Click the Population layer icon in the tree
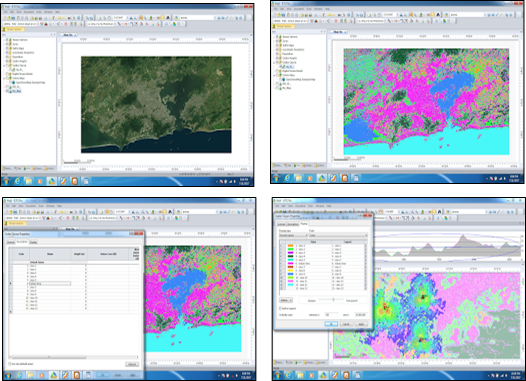The width and height of the screenshot is (526, 381). tap(10, 57)
